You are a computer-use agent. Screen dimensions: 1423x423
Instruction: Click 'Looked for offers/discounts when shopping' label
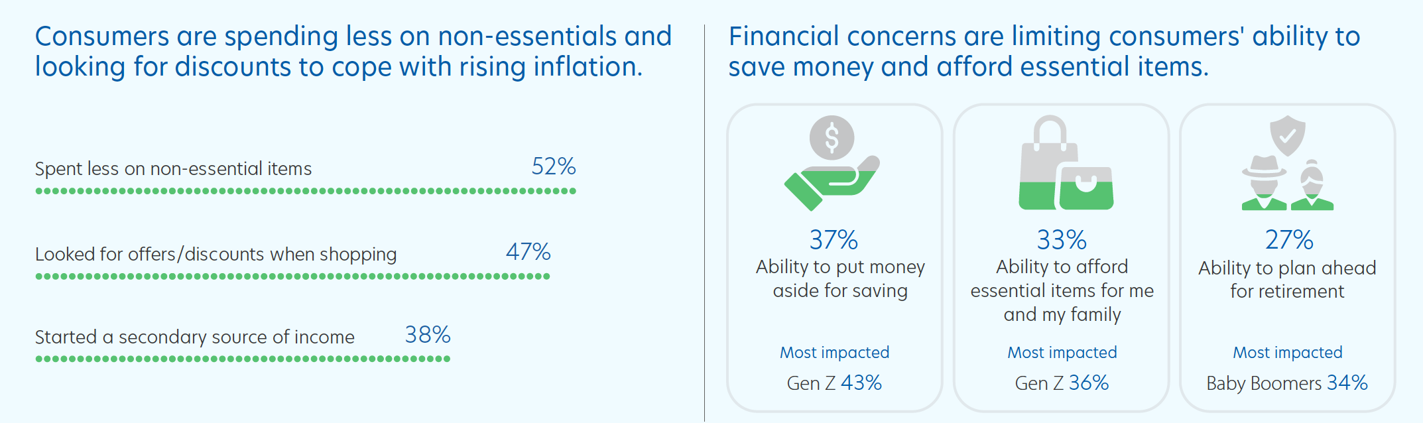tap(216, 255)
